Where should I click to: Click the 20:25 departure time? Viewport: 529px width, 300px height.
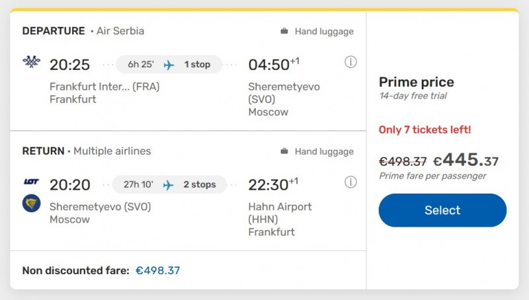click(x=69, y=65)
